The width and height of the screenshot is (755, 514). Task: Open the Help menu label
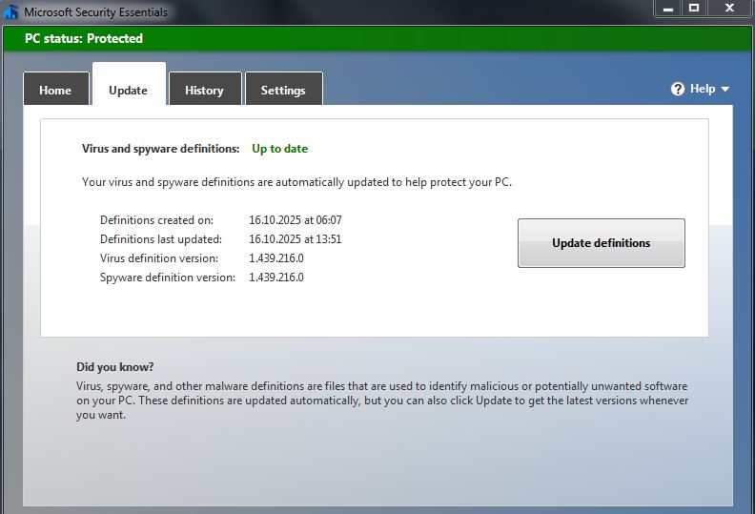click(703, 89)
